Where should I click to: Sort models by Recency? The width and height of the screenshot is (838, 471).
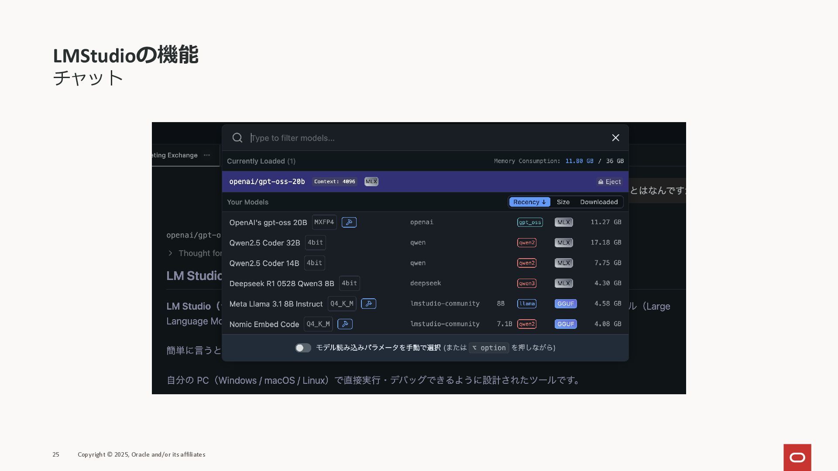529,202
